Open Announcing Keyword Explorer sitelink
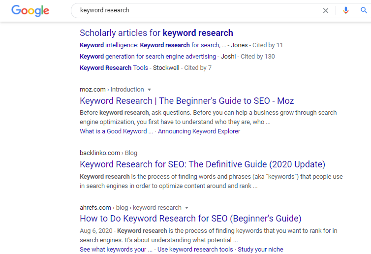The image size is (371, 254). [x=199, y=131]
